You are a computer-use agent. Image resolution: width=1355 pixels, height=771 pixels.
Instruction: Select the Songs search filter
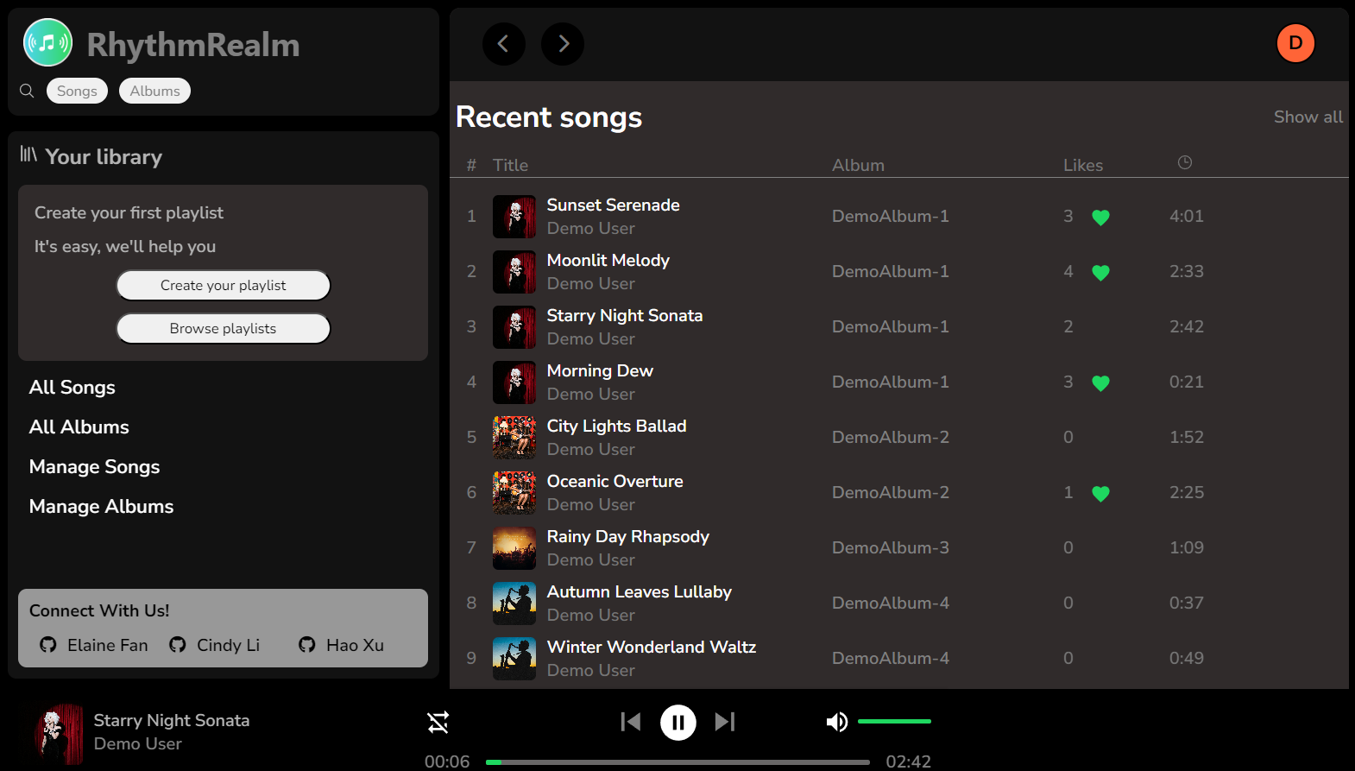pos(77,91)
